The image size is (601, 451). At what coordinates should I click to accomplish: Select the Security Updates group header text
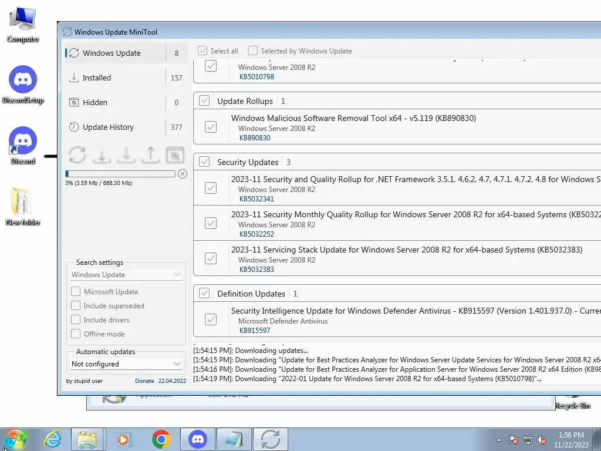point(248,162)
